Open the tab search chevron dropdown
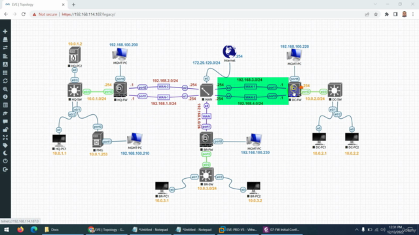This screenshot has height=235, width=419. tap(375, 5)
